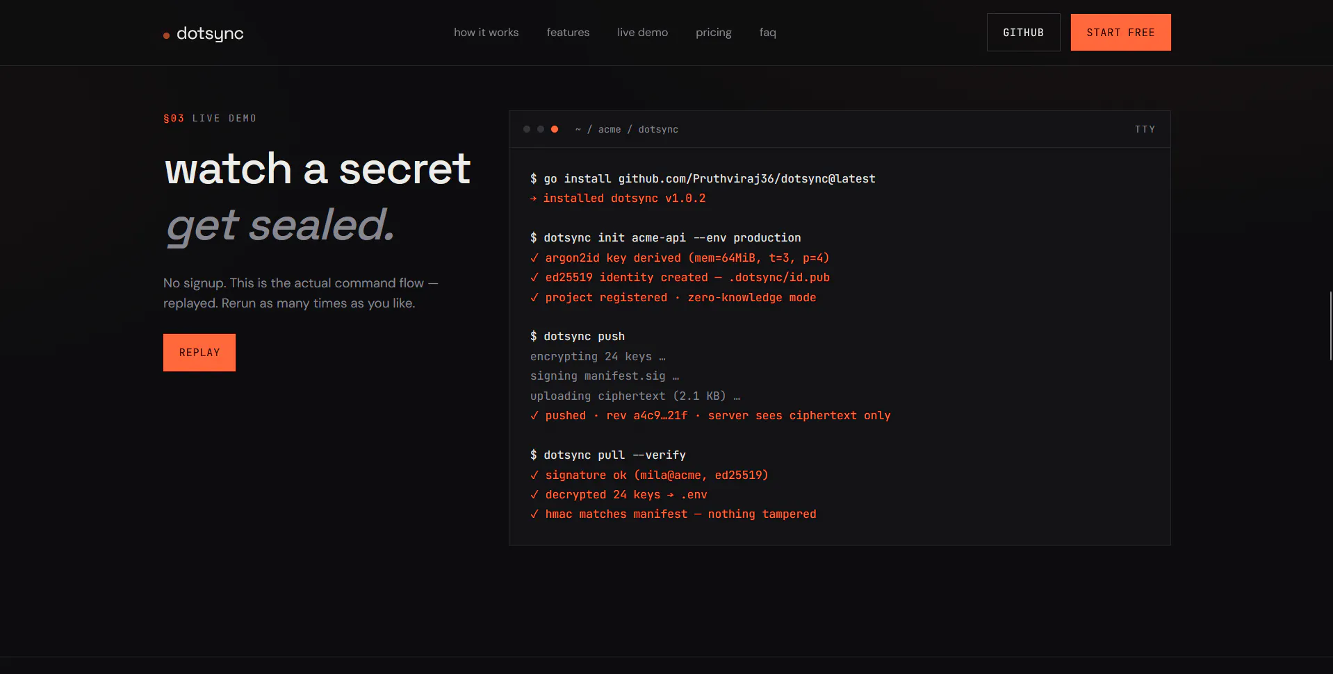The height and width of the screenshot is (674, 1333).
Task: Click the orange dot in dotsync logo
Action: 166,35
